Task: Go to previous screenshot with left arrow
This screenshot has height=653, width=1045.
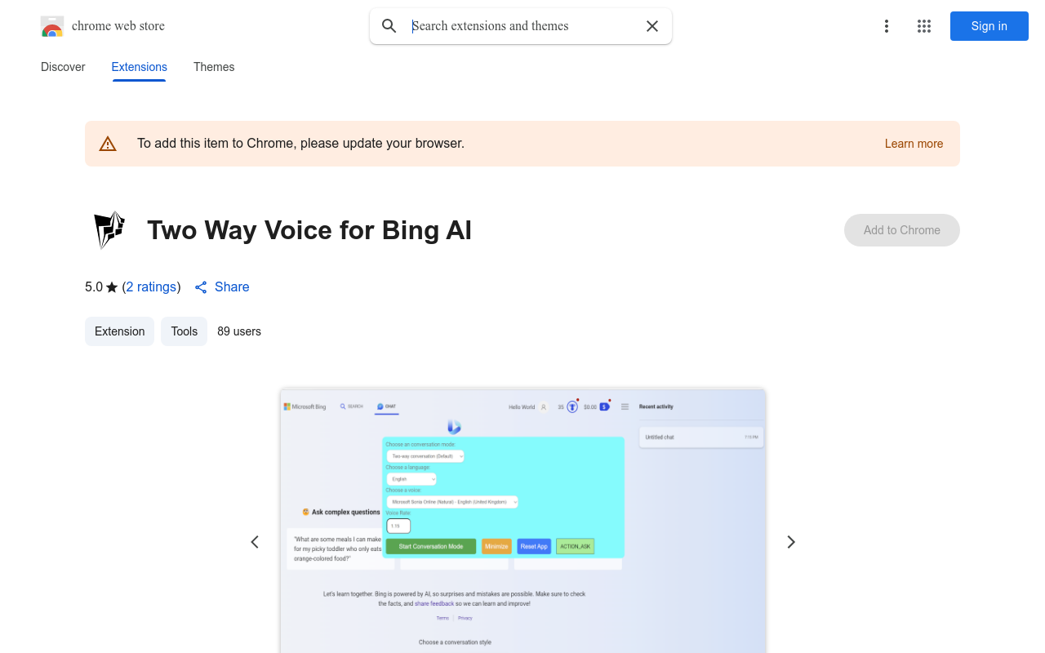Action: (255, 542)
